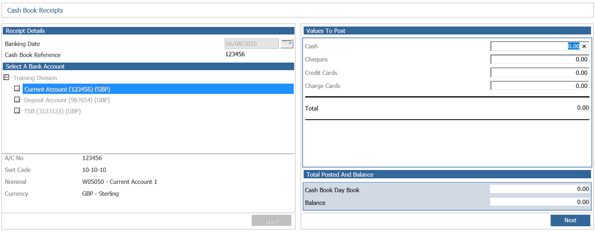Clear the Cash field with X icon
595x233 pixels.
click(x=584, y=46)
